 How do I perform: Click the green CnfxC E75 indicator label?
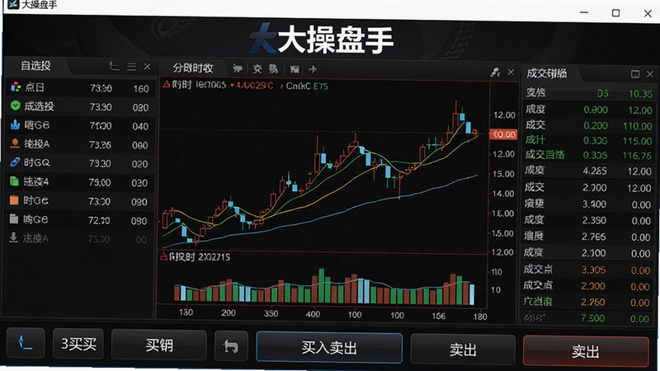307,87
